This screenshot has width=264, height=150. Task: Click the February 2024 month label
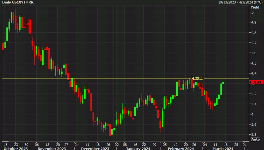tap(181, 148)
